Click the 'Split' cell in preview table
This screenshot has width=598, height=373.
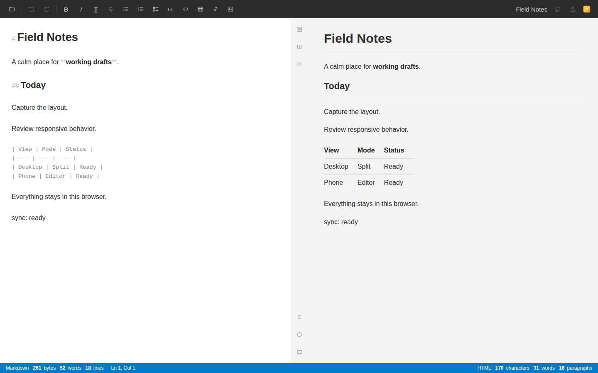[364, 167]
